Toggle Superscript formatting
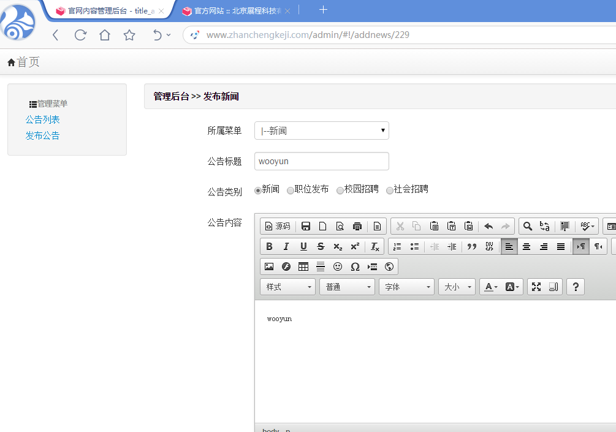The width and height of the screenshot is (616, 432). click(355, 246)
